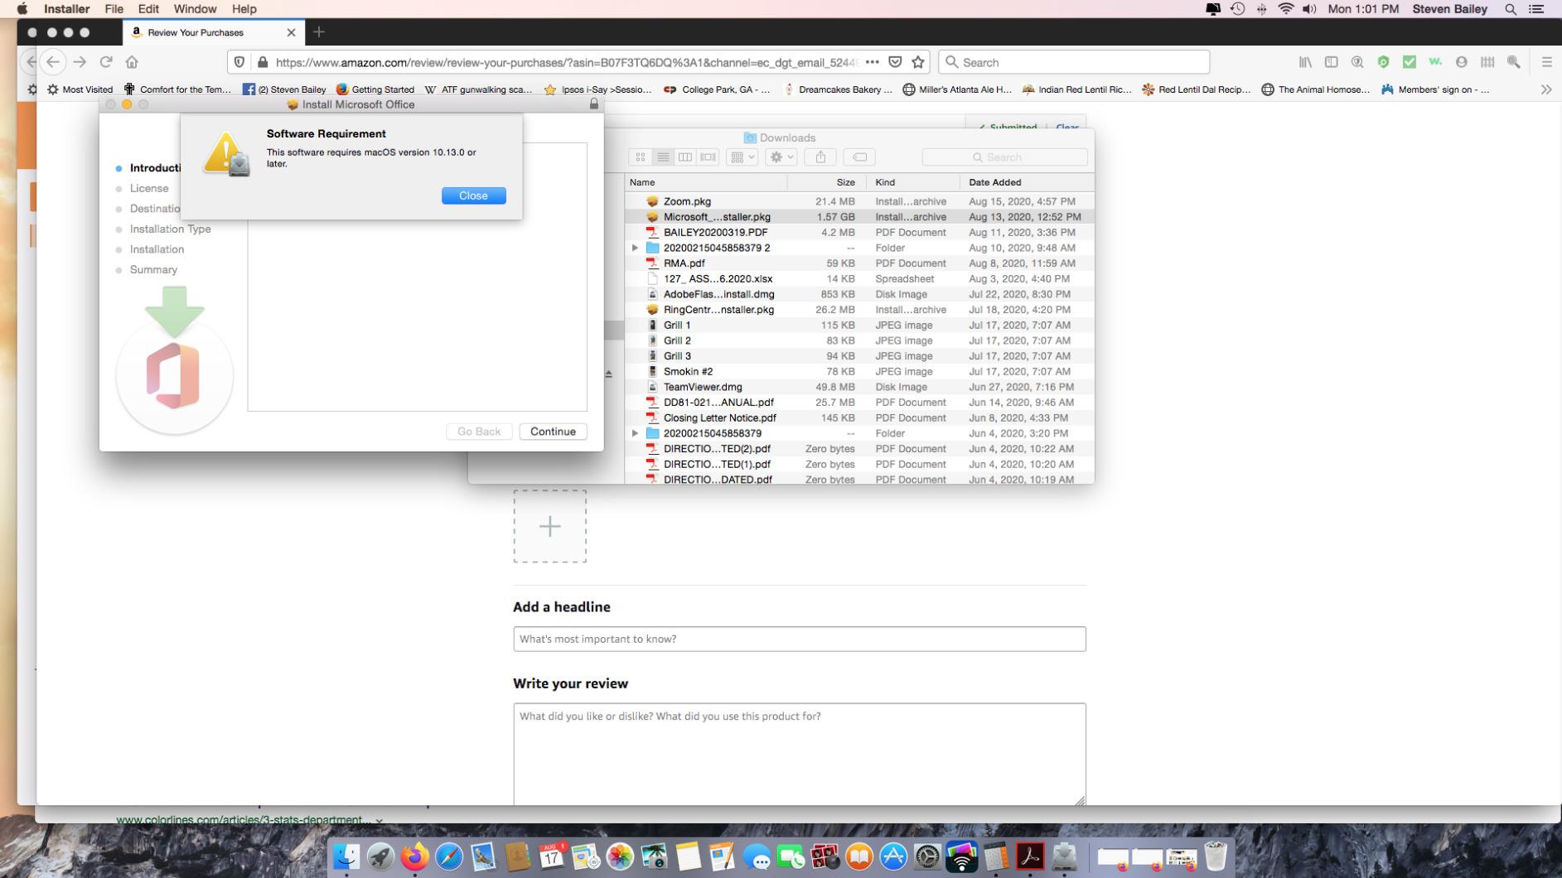Open Finder action gear menu
Image resolution: width=1562 pixels, height=878 pixels.
[x=781, y=157]
